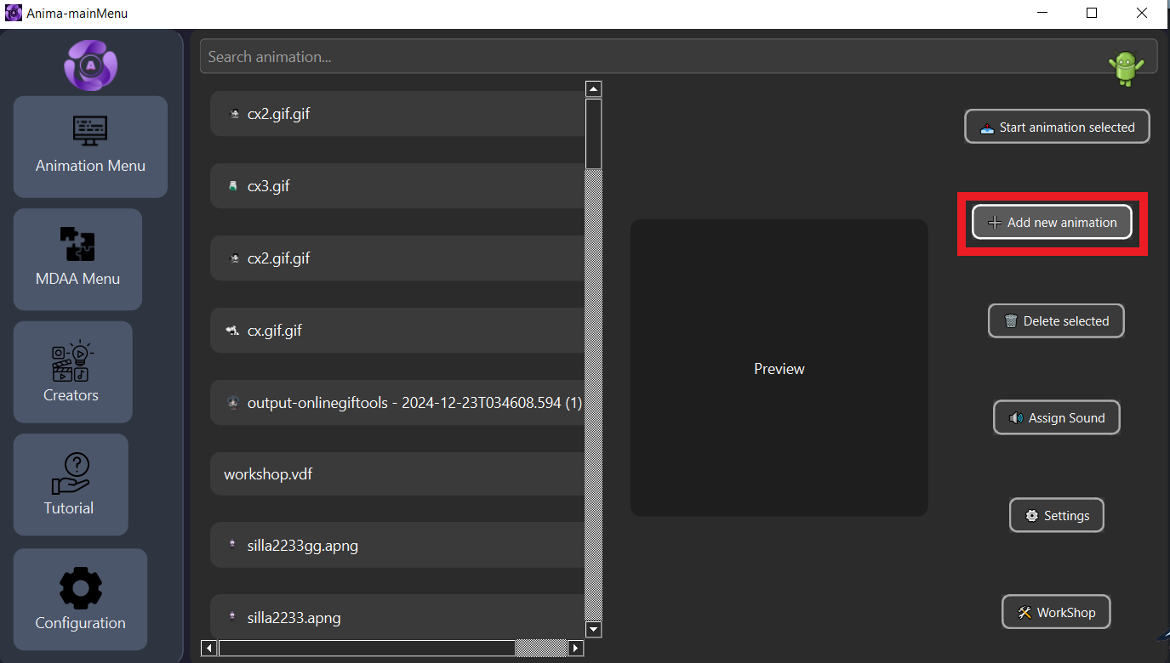The width and height of the screenshot is (1170, 663).
Task: Click the MDAA Menu puzzle-pieces icon
Action: point(77,245)
